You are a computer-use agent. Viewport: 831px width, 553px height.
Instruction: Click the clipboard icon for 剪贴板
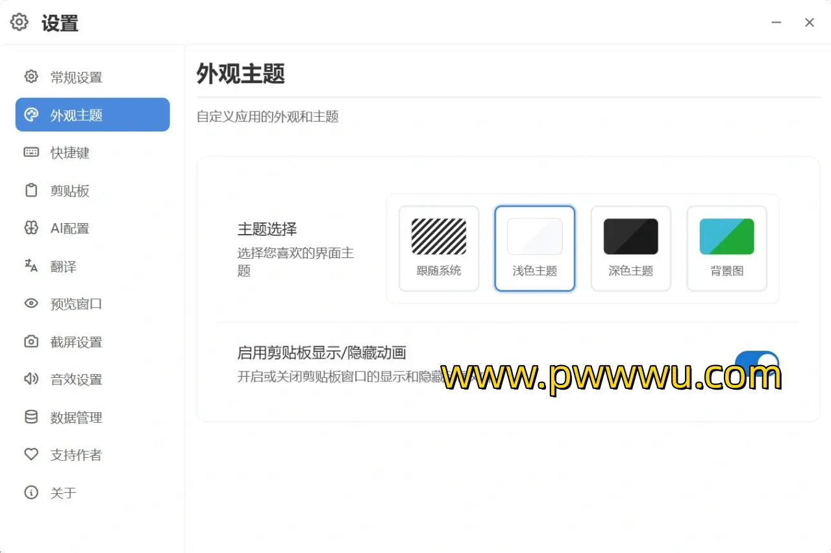tap(31, 191)
